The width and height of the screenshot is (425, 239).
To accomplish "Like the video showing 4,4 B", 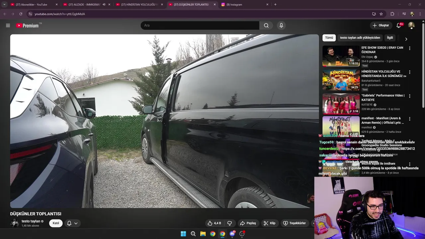I will (214, 223).
